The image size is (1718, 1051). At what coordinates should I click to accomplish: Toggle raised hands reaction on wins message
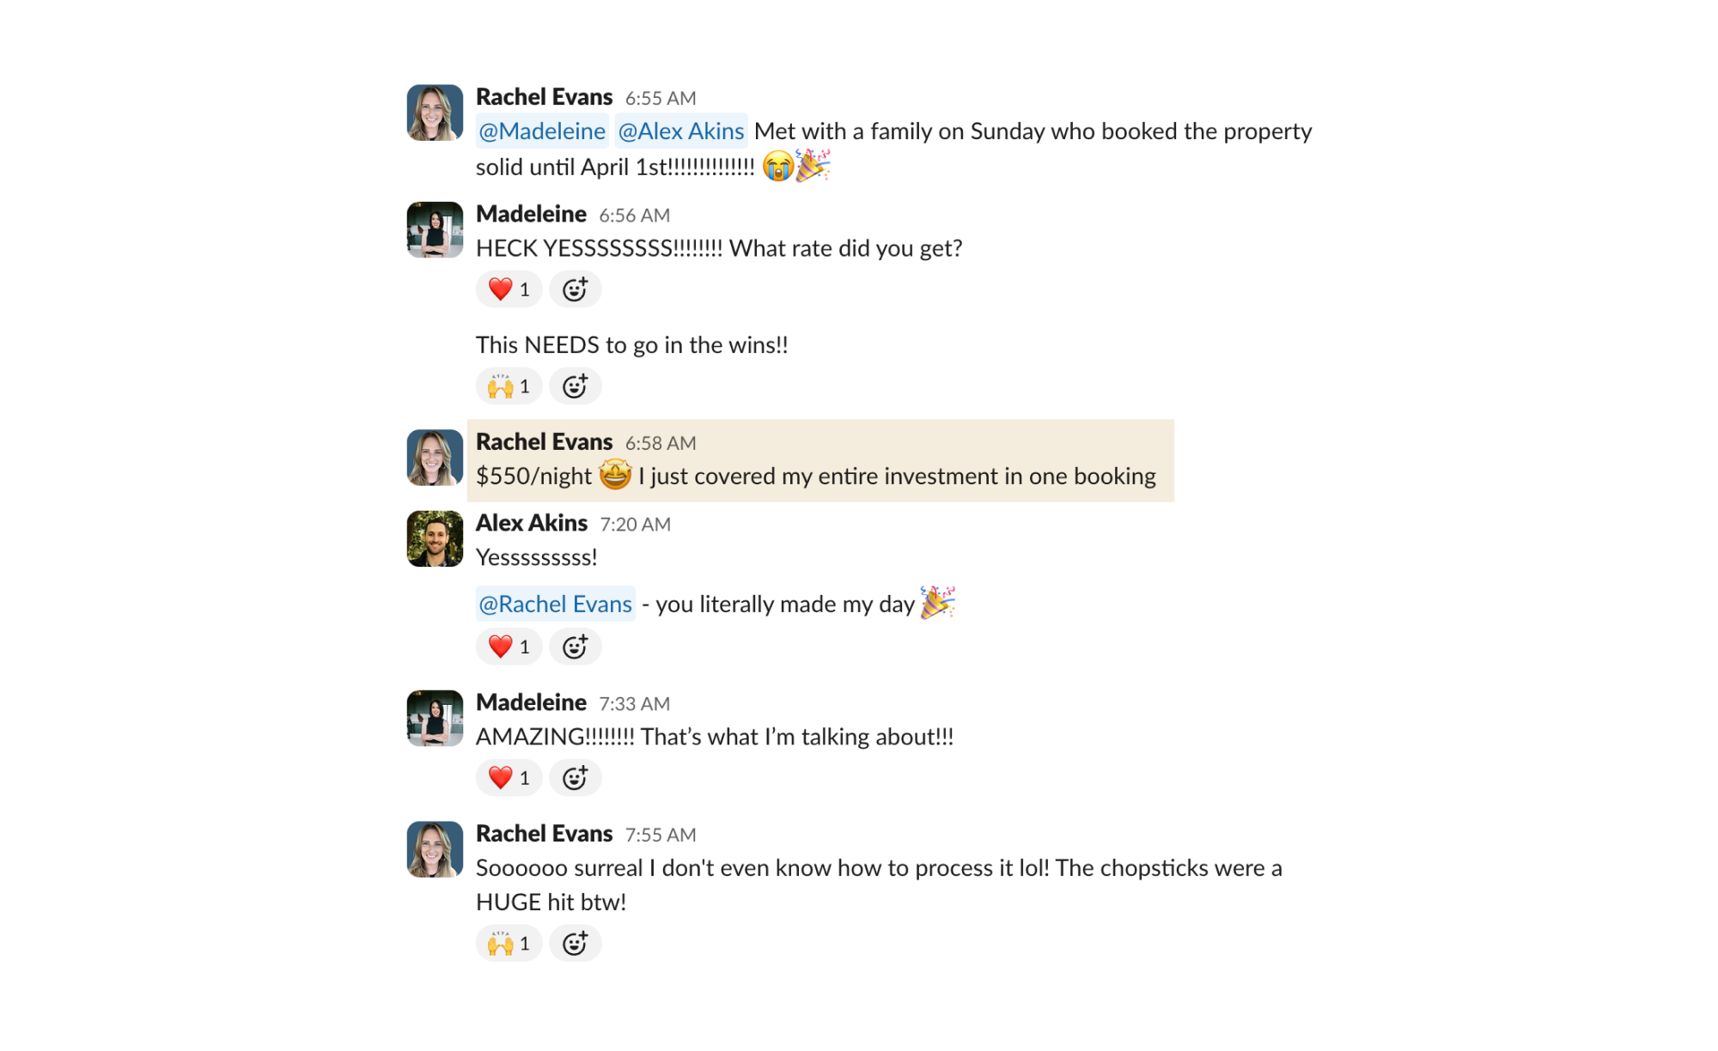[x=509, y=386]
